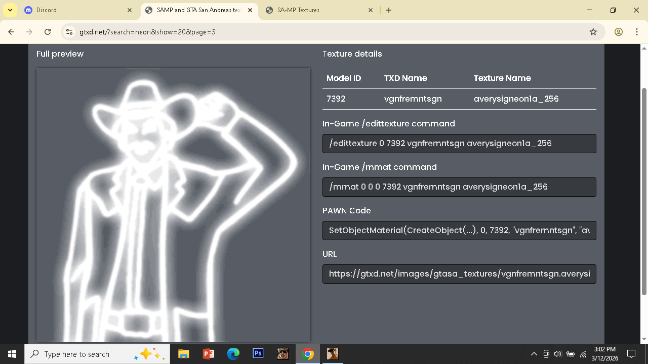
Task: Click the Texture Name column header
Action: [x=502, y=78]
